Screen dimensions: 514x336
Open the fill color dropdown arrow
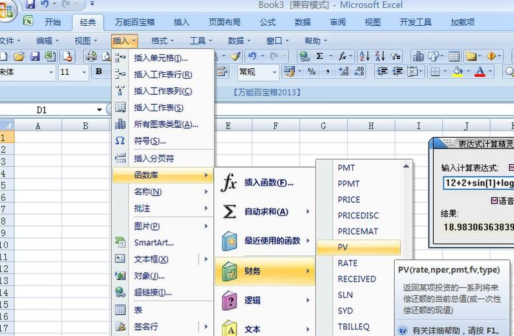pyautogui.click(x=468, y=72)
